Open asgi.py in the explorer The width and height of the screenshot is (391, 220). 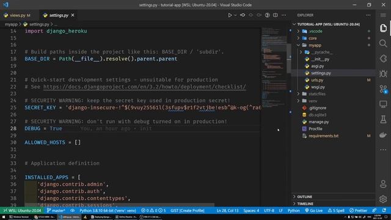pos(318,66)
